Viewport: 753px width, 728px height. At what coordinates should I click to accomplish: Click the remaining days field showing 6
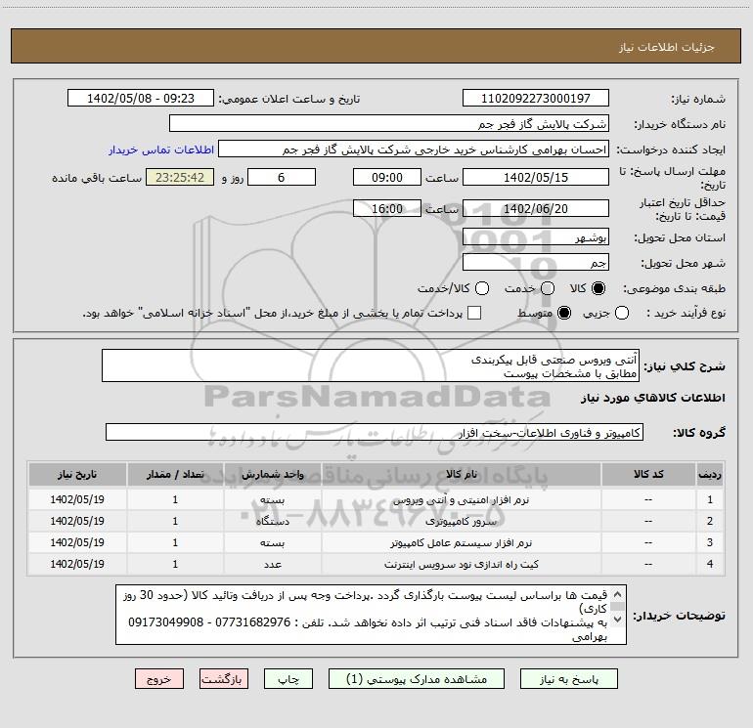[x=282, y=177]
